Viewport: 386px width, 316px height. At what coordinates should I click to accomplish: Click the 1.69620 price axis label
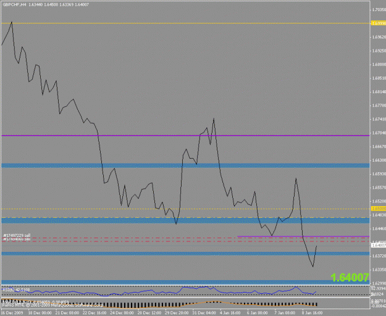pyautogui.click(x=379, y=37)
